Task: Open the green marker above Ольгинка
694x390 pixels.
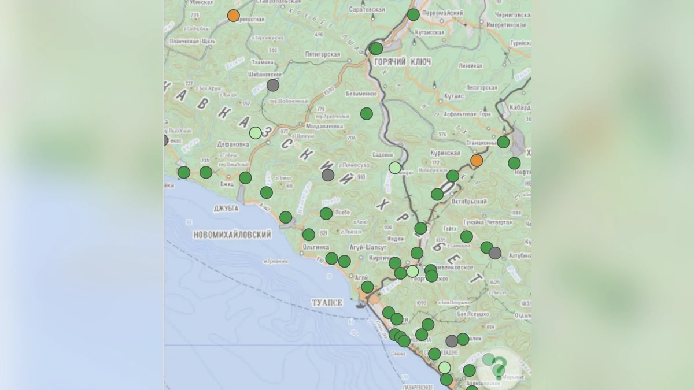Action: tap(309, 235)
